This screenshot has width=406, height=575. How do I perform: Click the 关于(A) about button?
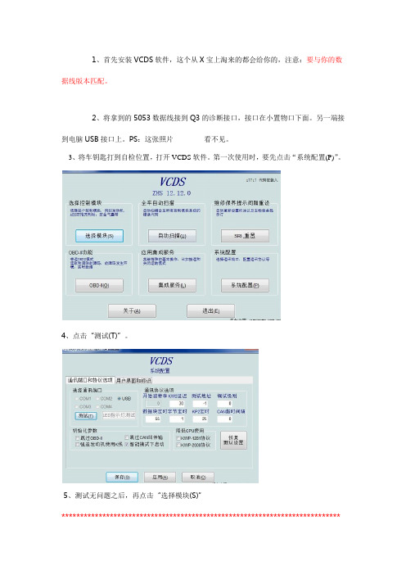pos(132,310)
